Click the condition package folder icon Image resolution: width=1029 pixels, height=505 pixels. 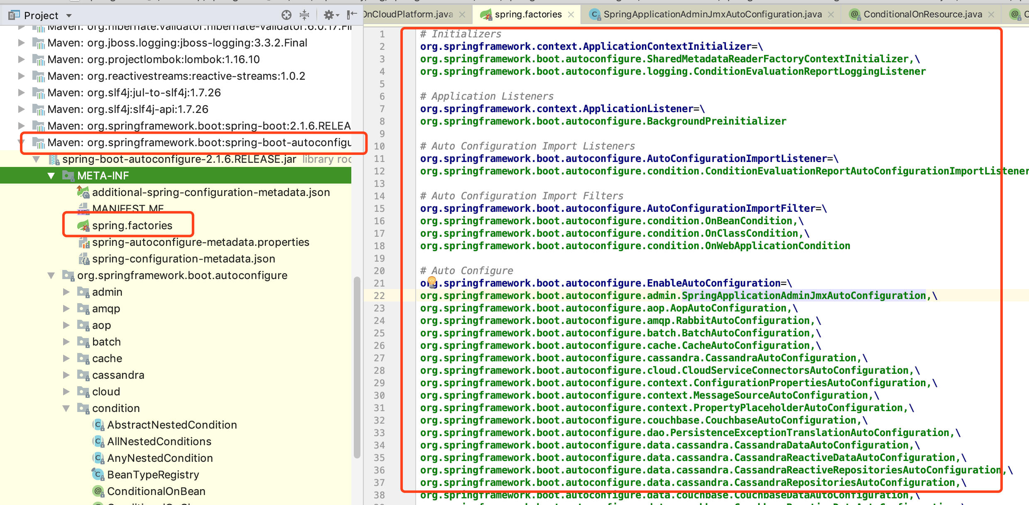(83, 408)
